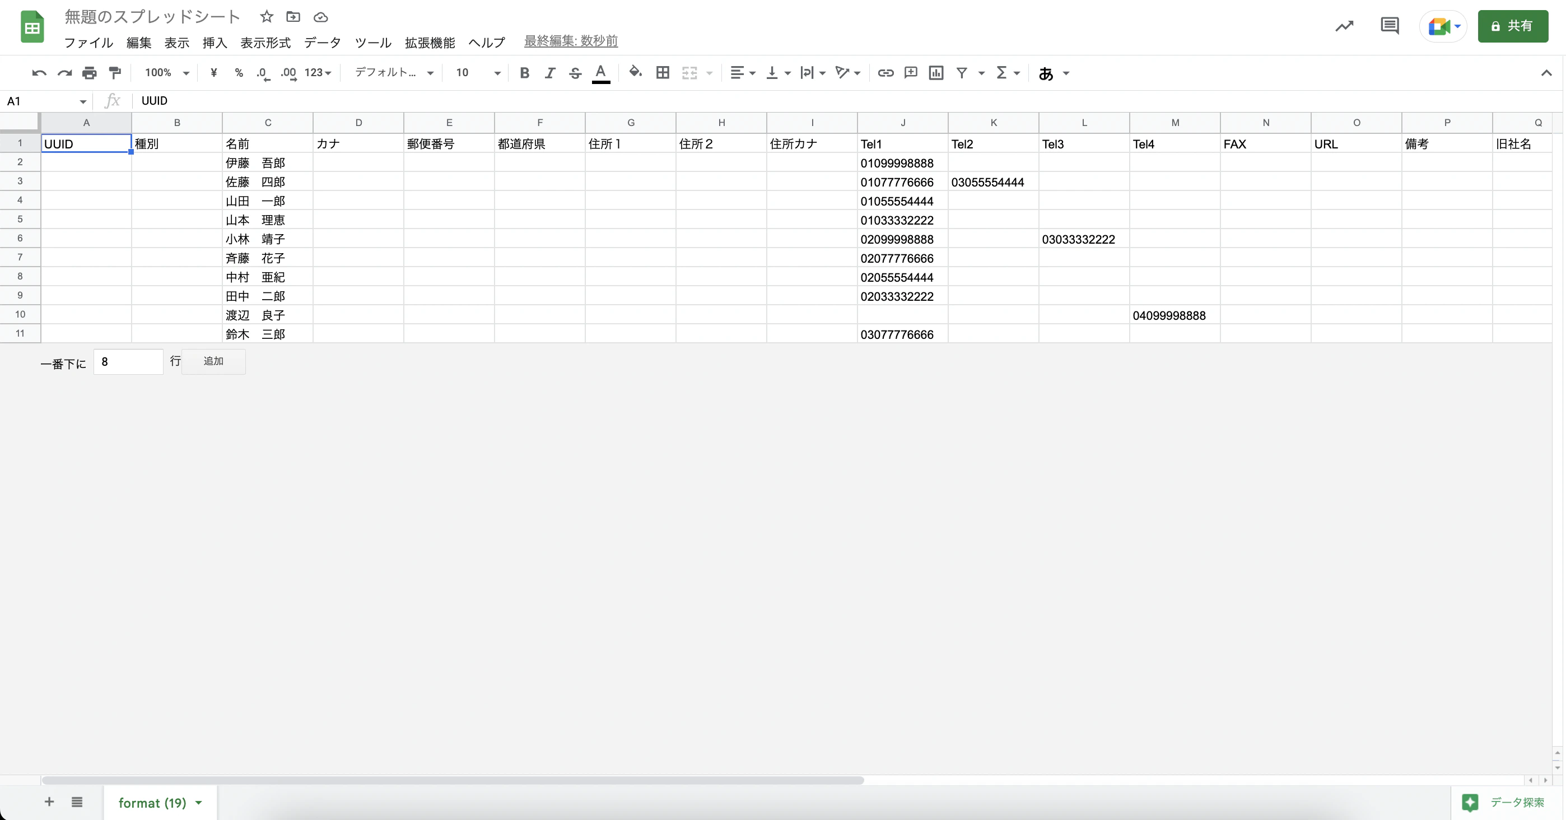Open the borders tool
This screenshot has width=1566, height=820.
point(663,73)
